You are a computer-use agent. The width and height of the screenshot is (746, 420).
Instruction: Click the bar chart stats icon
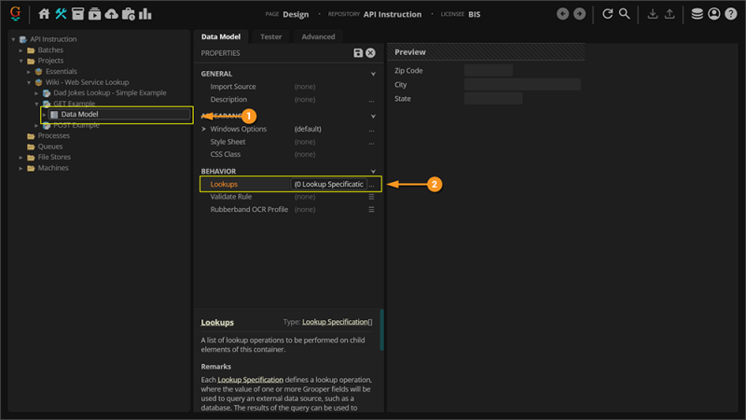pyautogui.click(x=145, y=14)
